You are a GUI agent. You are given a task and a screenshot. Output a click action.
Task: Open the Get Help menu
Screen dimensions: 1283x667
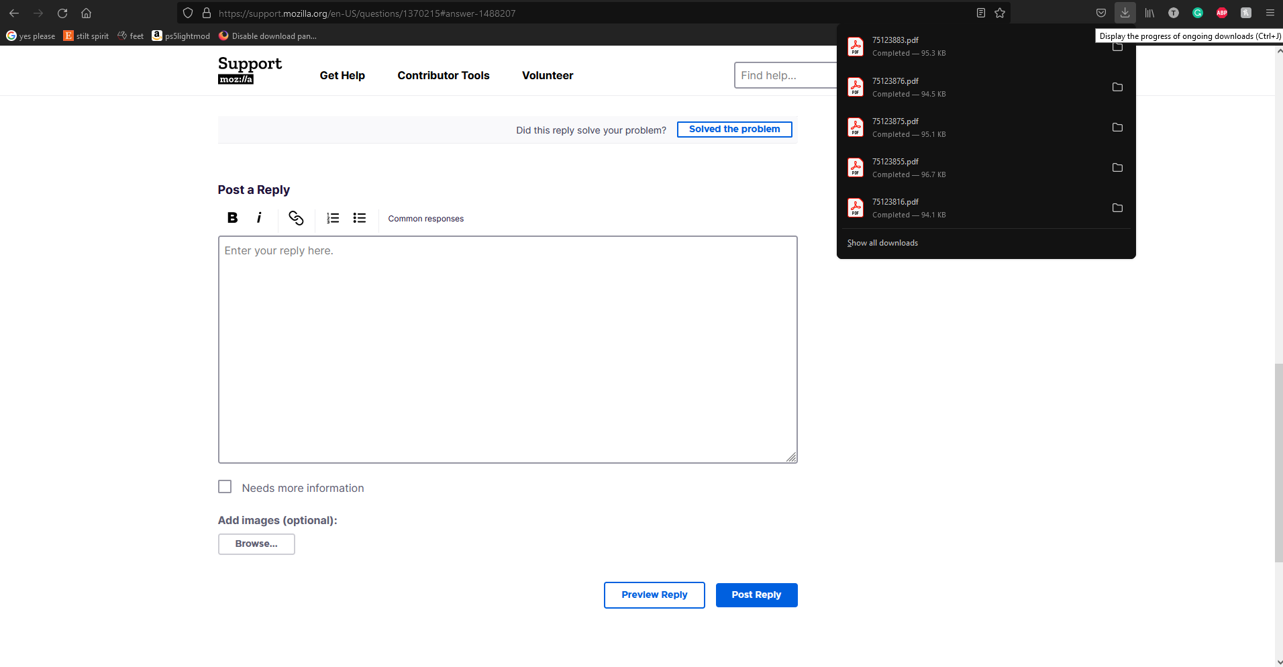pos(342,76)
